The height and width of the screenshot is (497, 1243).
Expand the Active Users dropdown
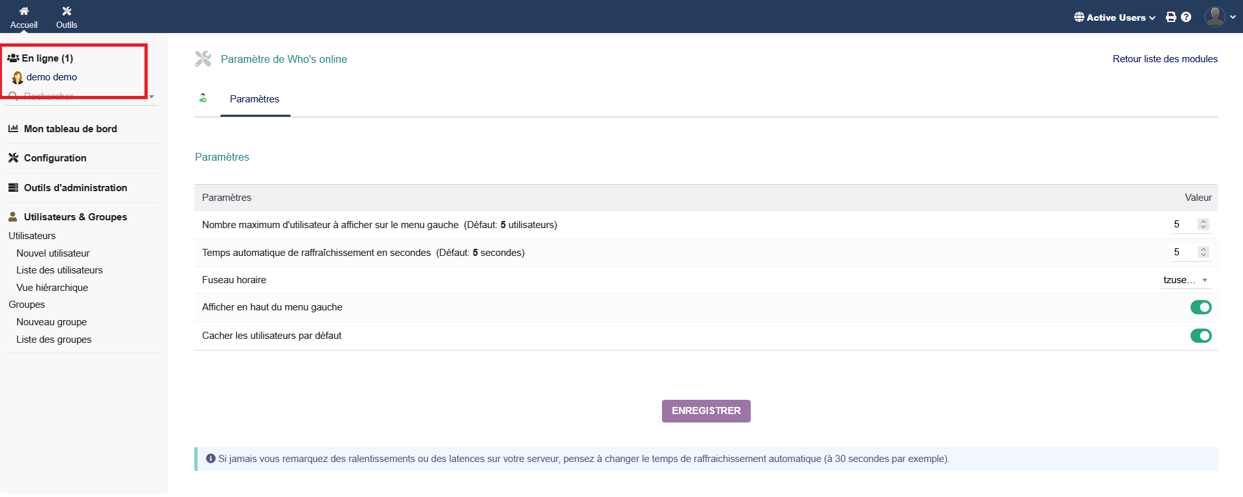(x=1115, y=17)
